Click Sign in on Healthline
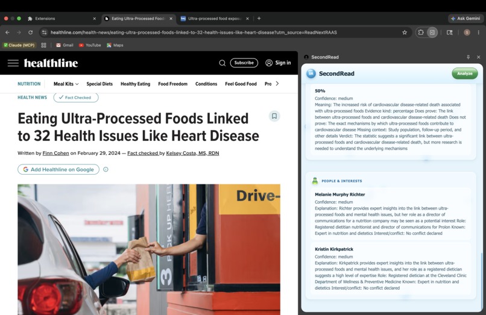 (278, 63)
